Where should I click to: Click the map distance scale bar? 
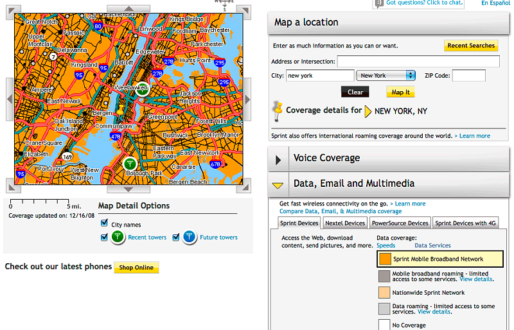point(40,201)
